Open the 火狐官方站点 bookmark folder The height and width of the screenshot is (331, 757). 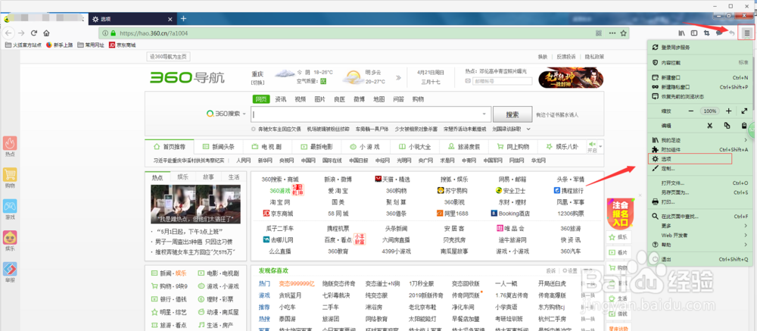point(23,45)
